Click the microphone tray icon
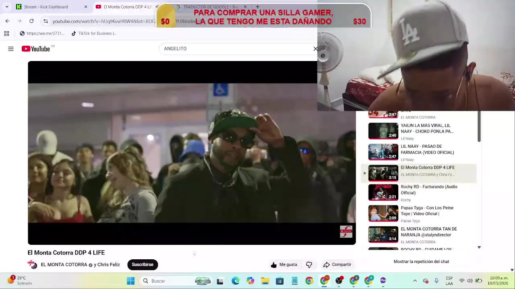The height and width of the screenshot is (289, 515). click(x=436, y=281)
